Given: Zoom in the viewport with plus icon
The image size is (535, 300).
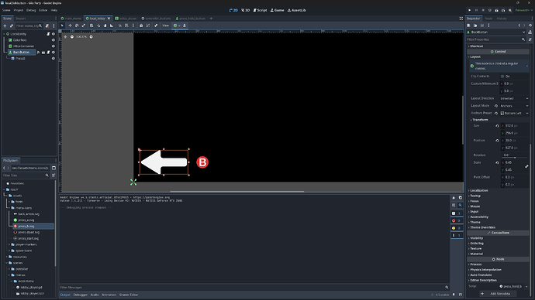Looking at the screenshot, I should (91, 37).
